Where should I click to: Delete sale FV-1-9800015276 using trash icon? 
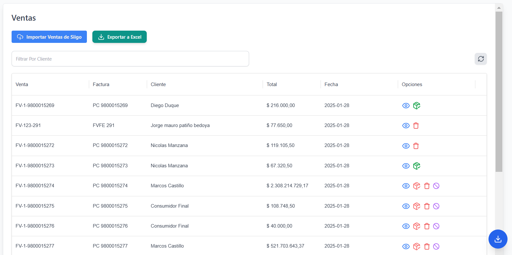point(427,226)
